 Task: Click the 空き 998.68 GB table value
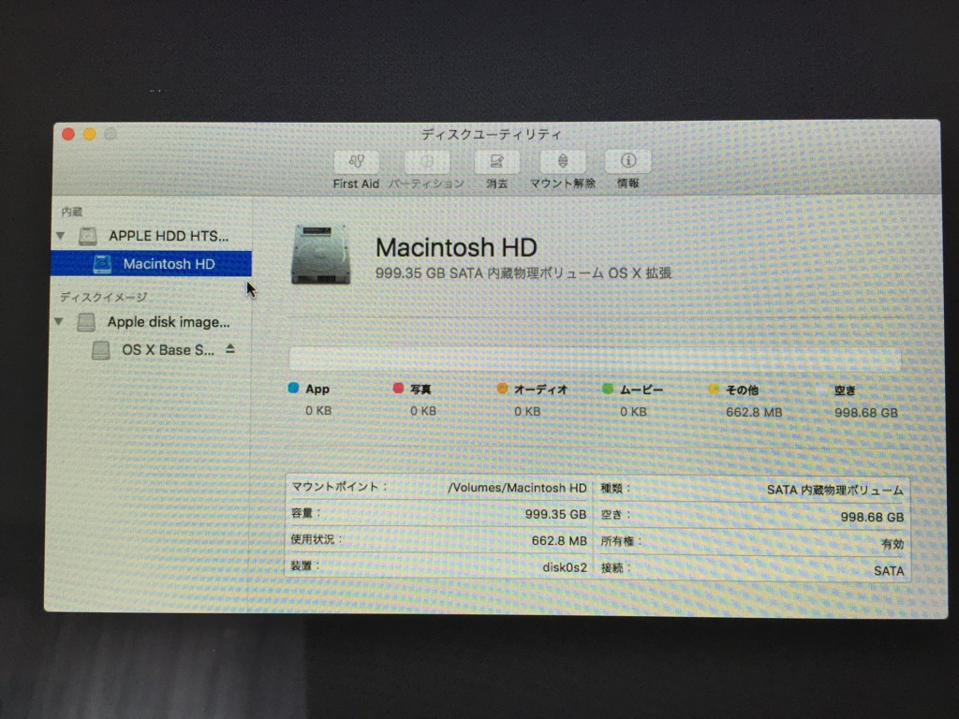(872, 517)
